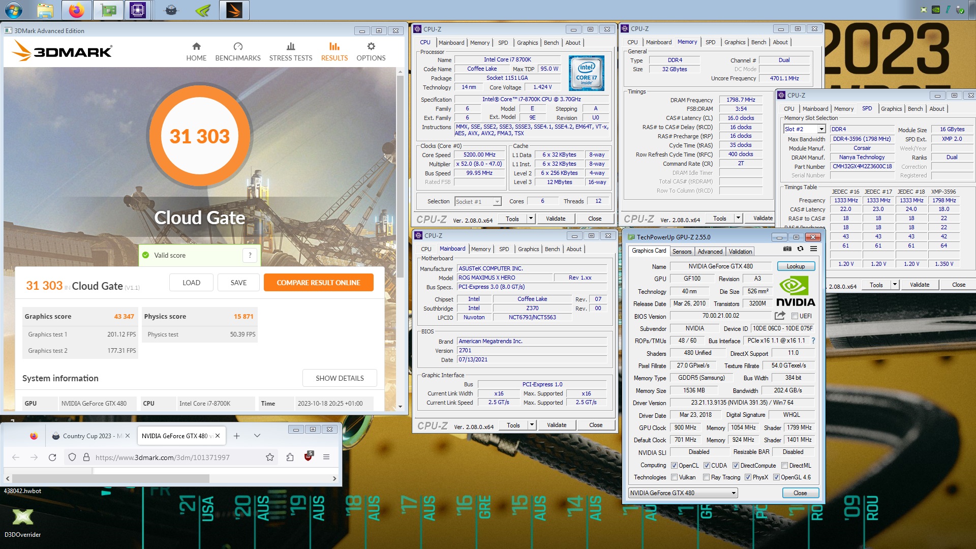Refresh GPU-Z readings
The image size is (976, 549).
point(800,249)
